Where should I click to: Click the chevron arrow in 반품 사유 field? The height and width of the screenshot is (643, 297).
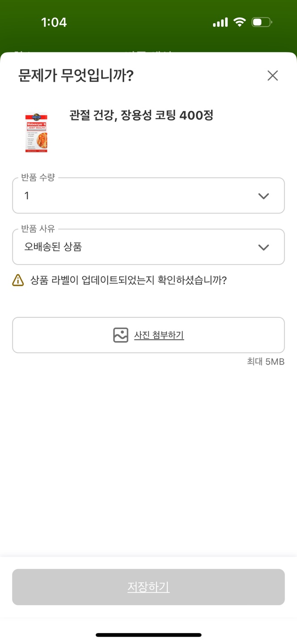tap(264, 247)
